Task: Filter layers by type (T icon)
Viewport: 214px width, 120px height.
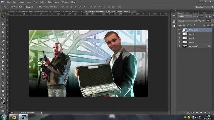Action: click(x=202, y=16)
